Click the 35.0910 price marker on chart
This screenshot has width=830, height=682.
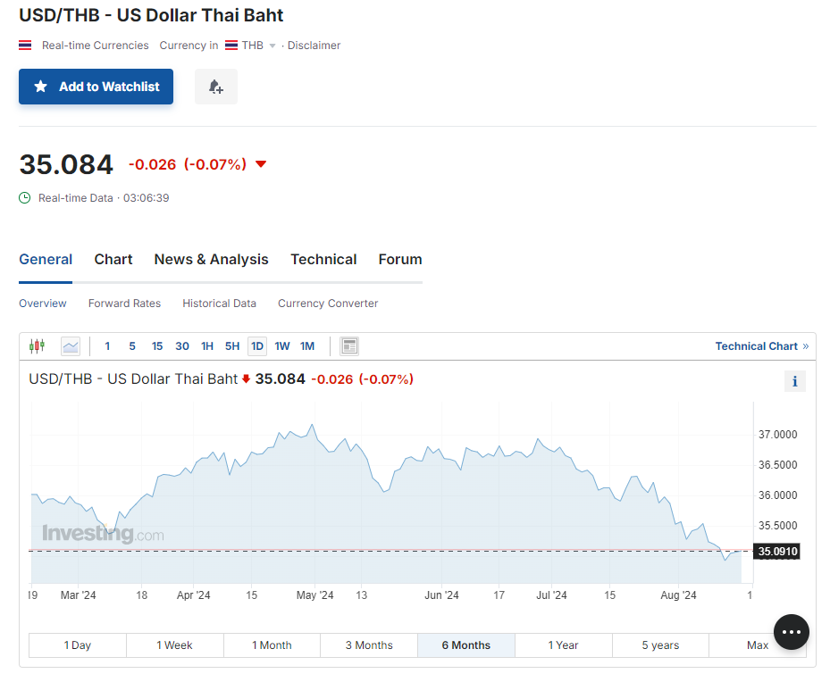pos(776,552)
